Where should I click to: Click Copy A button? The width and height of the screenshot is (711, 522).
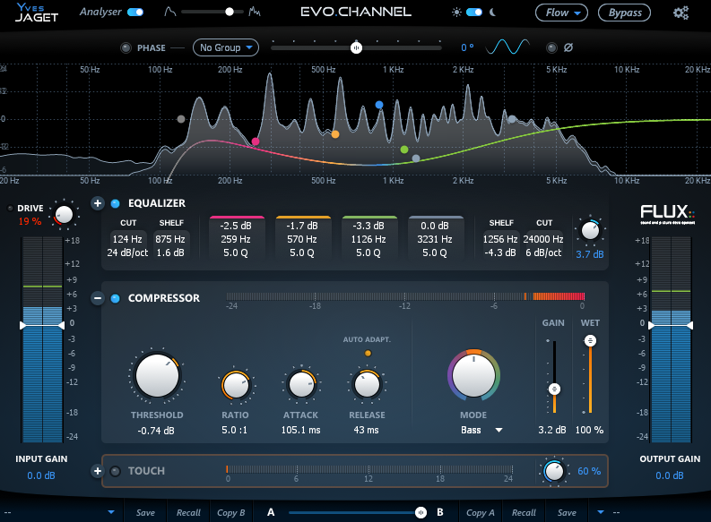pos(481,512)
